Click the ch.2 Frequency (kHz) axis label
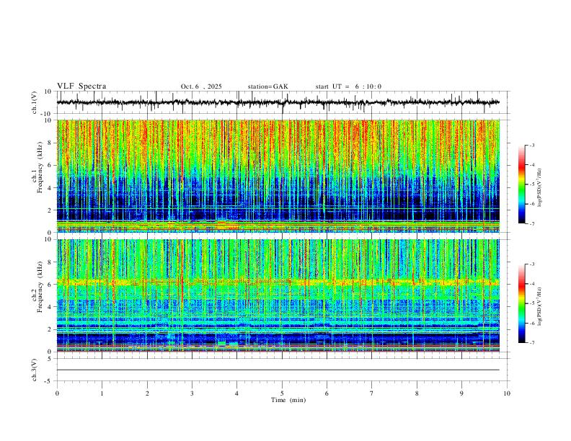This screenshot has height=441, width=571. click(x=37, y=287)
